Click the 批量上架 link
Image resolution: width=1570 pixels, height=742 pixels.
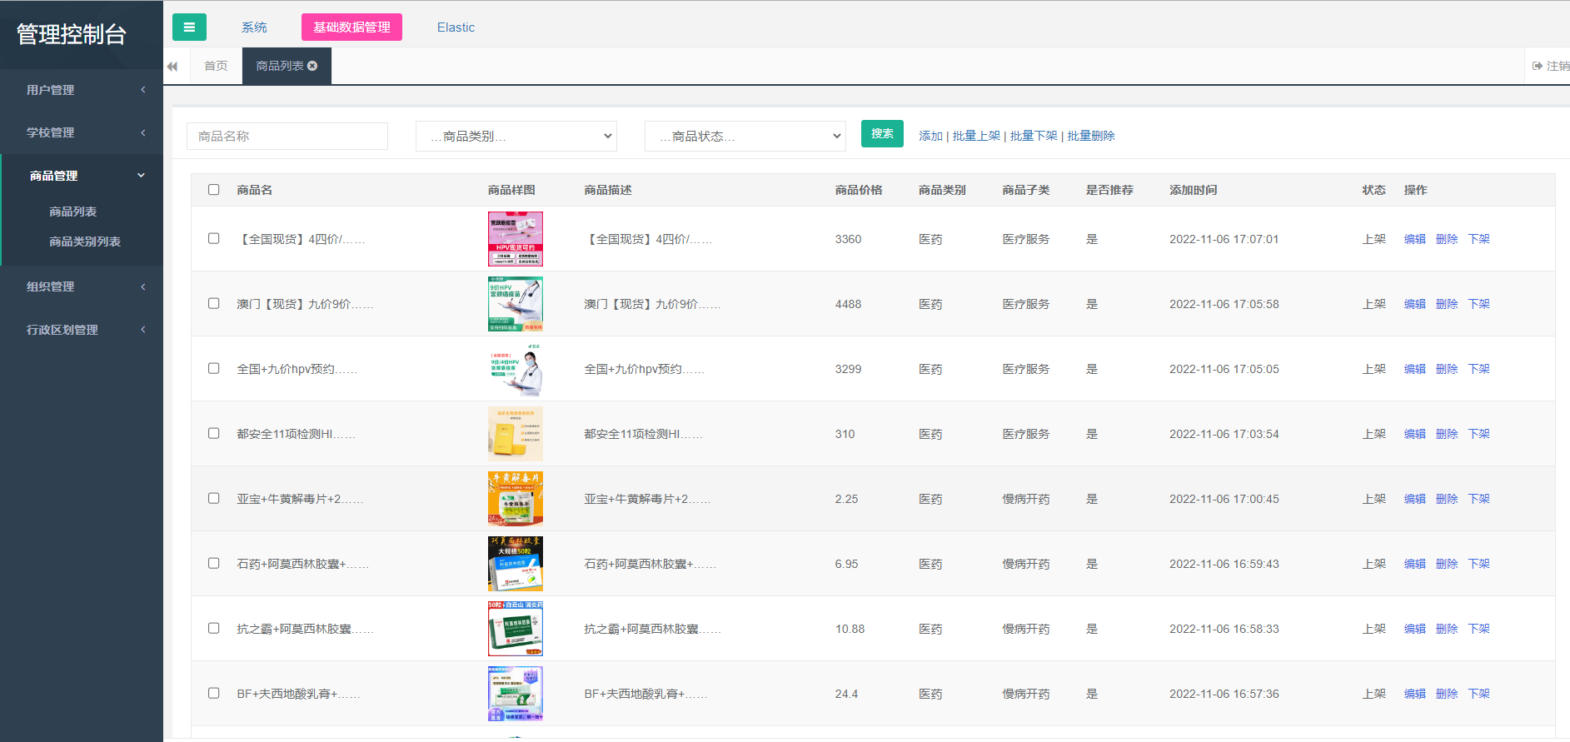[x=976, y=137]
